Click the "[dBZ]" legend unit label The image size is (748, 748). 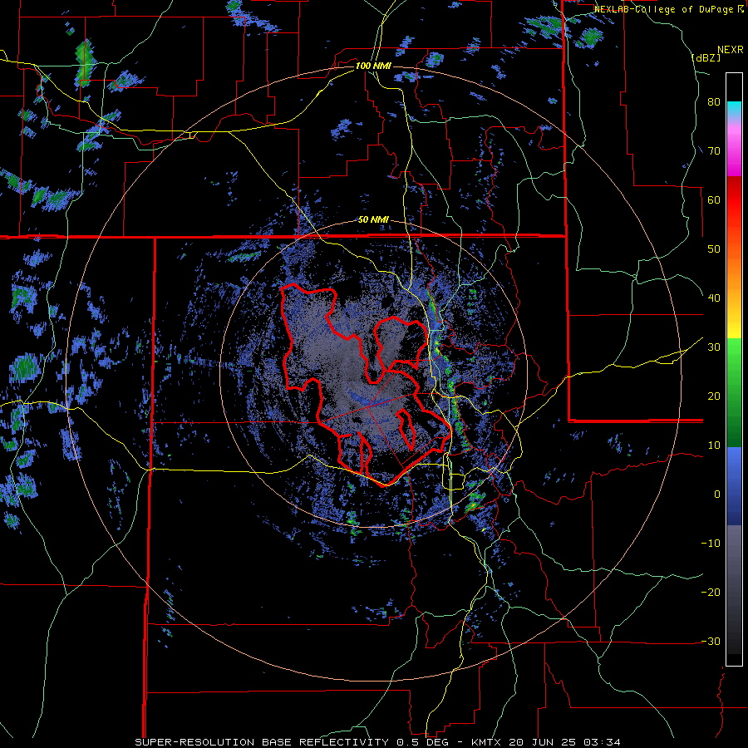click(x=706, y=57)
